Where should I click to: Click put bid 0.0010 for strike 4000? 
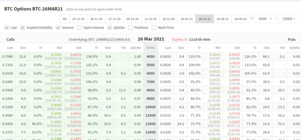coord(215,55)
